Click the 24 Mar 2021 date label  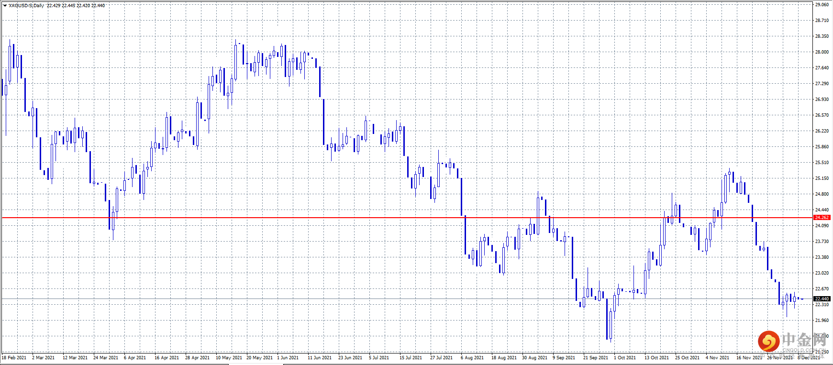(106, 358)
